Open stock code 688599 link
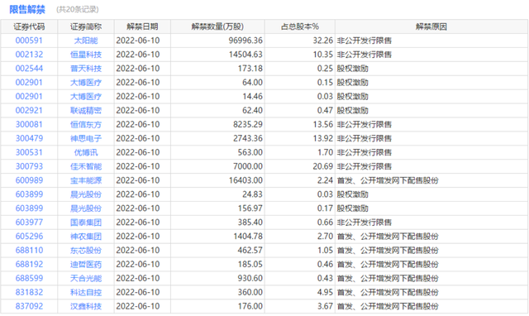 coord(29,279)
